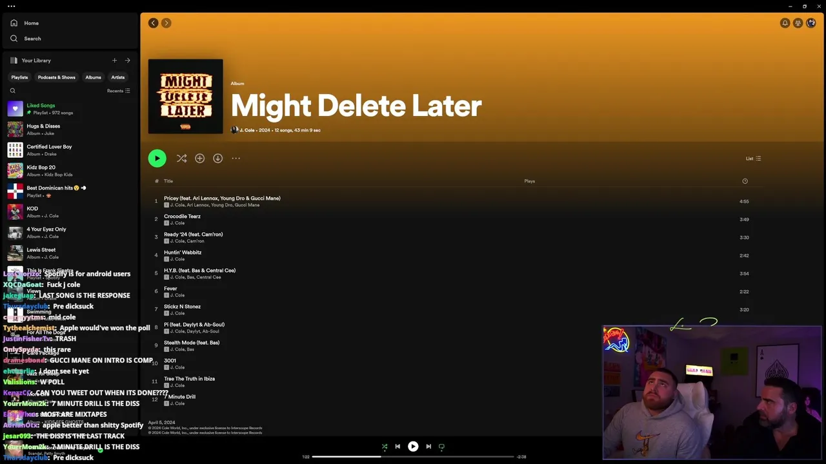Open Hugs & Disses album in library
Screen dimensions: 826x464
tap(69, 130)
